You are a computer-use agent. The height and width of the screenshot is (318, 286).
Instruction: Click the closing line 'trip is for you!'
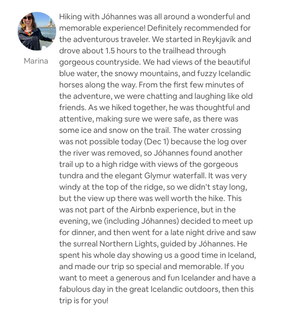[84, 300]
